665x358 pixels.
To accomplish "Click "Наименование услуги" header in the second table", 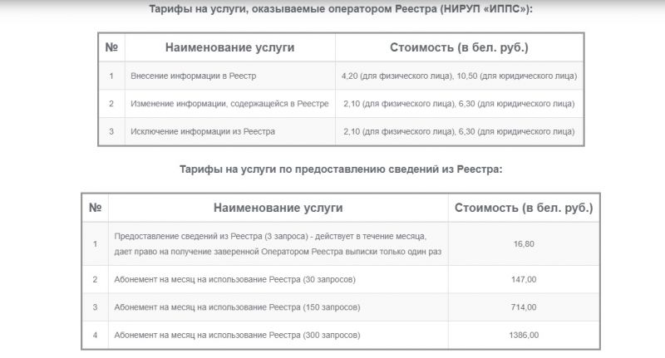I will [278, 208].
